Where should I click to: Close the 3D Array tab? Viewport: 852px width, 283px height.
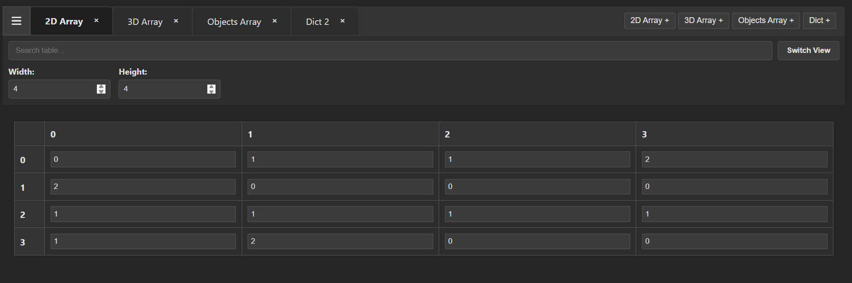pyautogui.click(x=176, y=21)
